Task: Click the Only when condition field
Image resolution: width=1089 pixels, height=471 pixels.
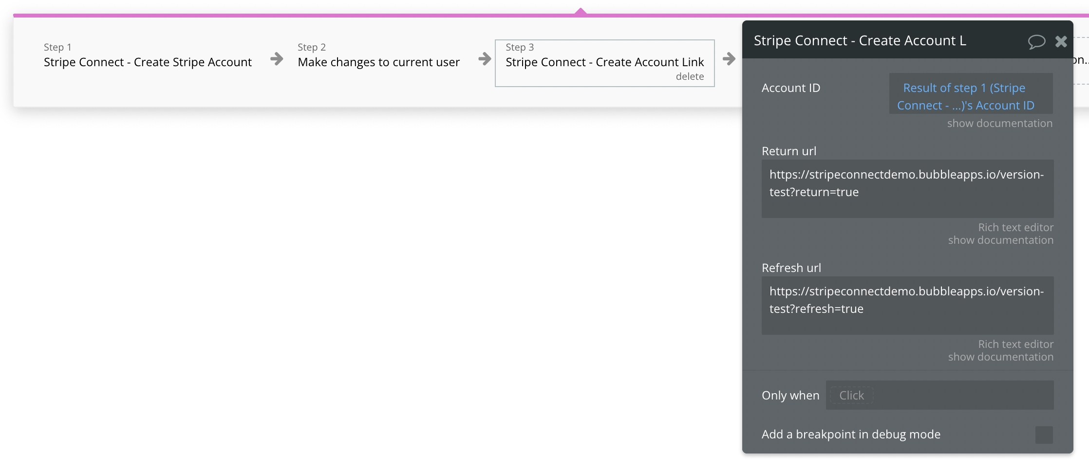Action: point(939,395)
